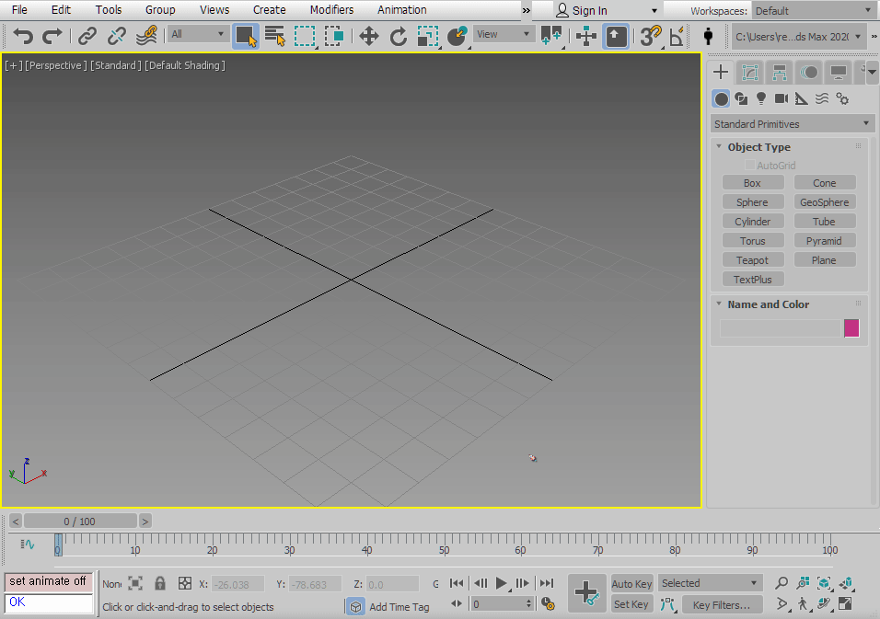
Task: Activate the Unlink Selection tool
Action: coord(116,37)
